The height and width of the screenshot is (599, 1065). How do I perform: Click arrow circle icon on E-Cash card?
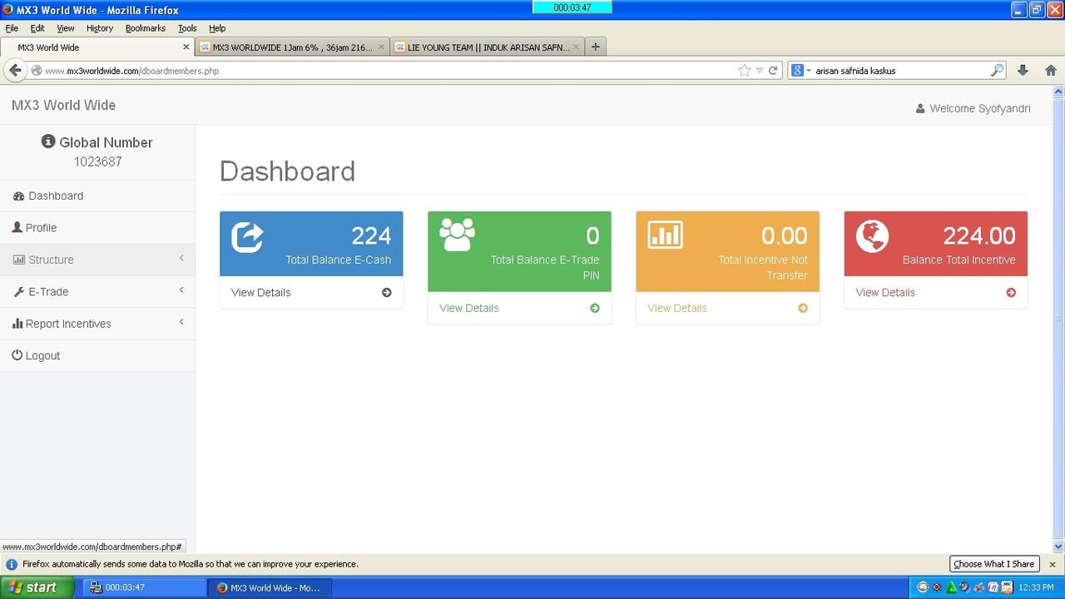pos(387,292)
